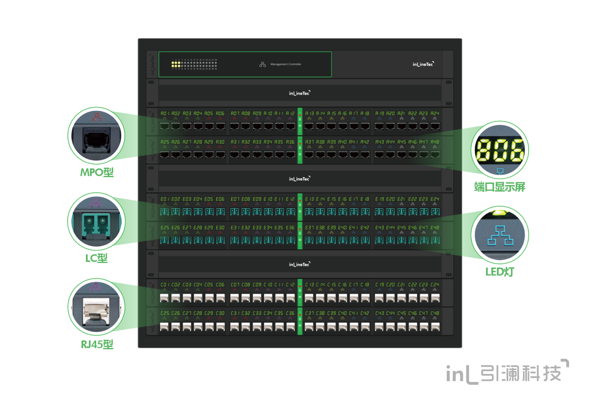Select the RJ45 port under label C48
Viewport: 596px width, 401px height.
point(435,326)
